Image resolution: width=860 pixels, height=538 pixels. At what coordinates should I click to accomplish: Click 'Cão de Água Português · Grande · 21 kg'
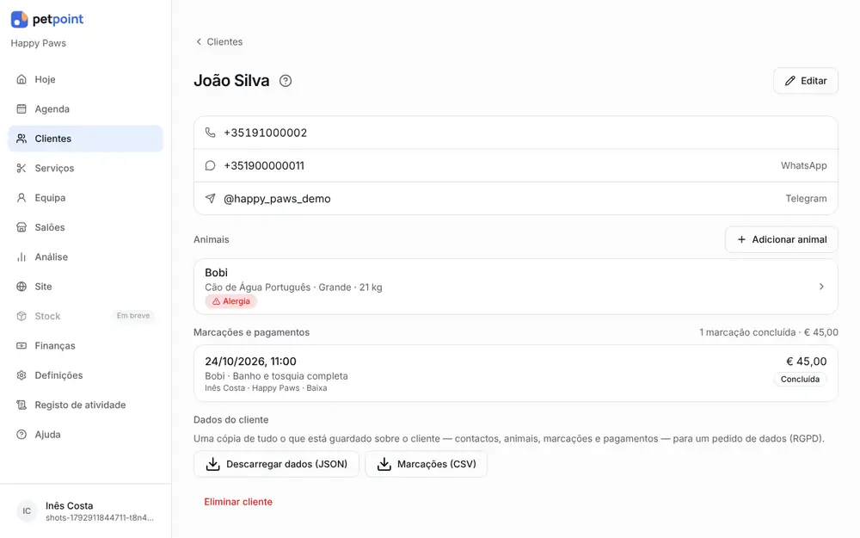point(293,288)
